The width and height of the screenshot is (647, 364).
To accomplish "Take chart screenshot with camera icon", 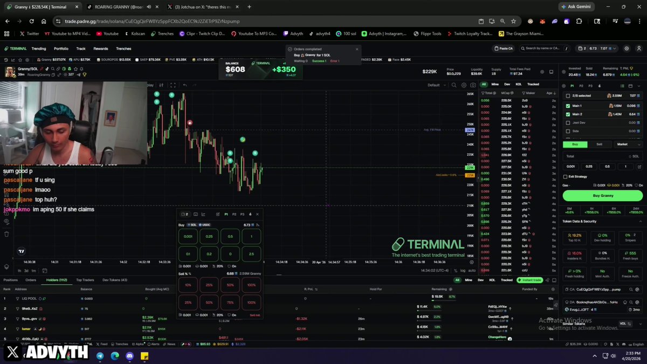I will [x=473, y=85].
